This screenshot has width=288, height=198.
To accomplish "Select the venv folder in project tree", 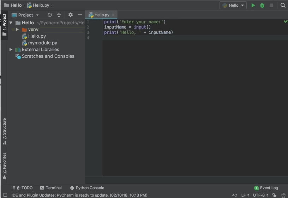I will point(33,30).
